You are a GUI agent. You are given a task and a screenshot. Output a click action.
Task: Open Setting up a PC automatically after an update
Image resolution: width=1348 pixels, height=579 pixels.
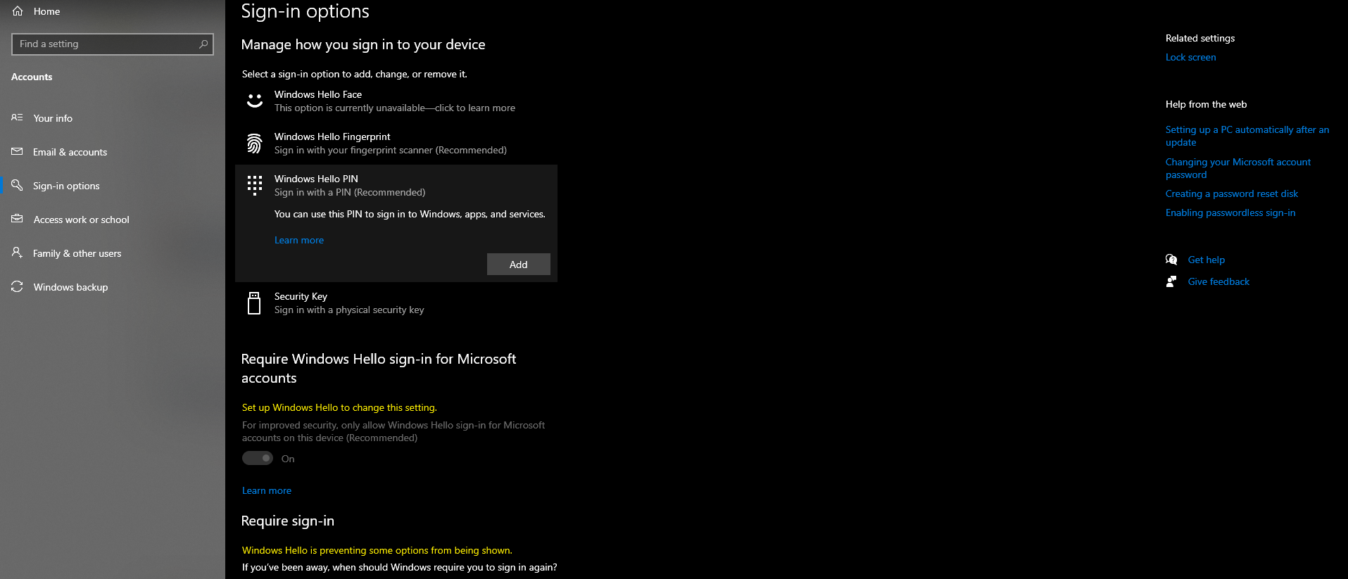pyautogui.click(x=1247, y=136)
